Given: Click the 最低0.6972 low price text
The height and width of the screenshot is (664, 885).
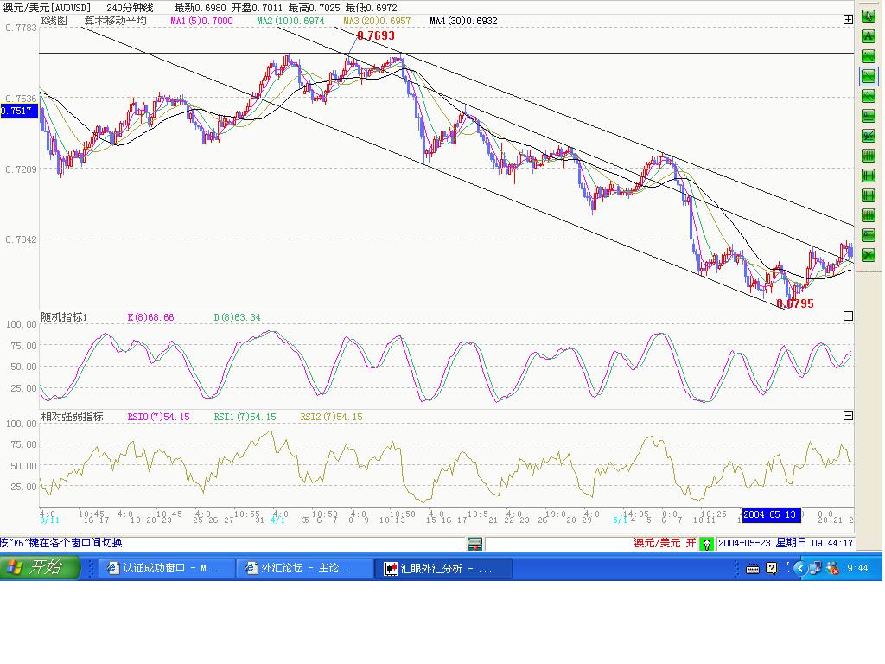Looking at the screenshot, I should click(371, 8).
